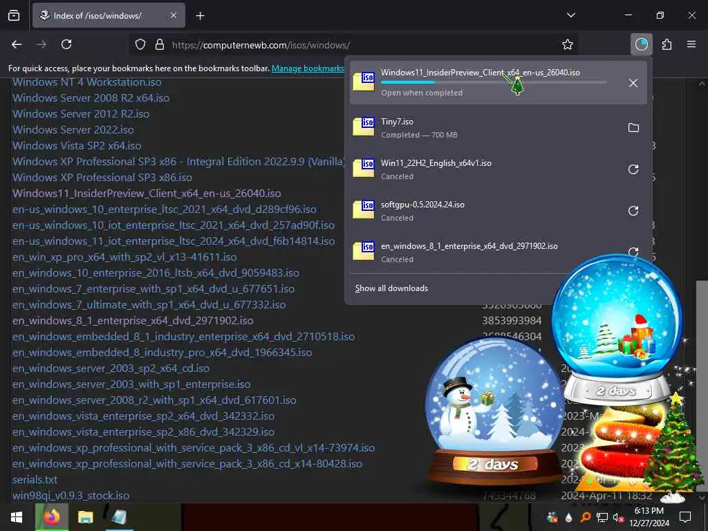Open en_windows_7_ultimate_with_sp1 link

coord(149,305)
